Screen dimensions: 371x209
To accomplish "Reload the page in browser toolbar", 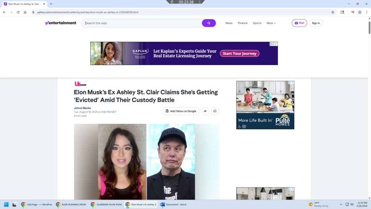I will pyautogui.click(x=18, y=12).
